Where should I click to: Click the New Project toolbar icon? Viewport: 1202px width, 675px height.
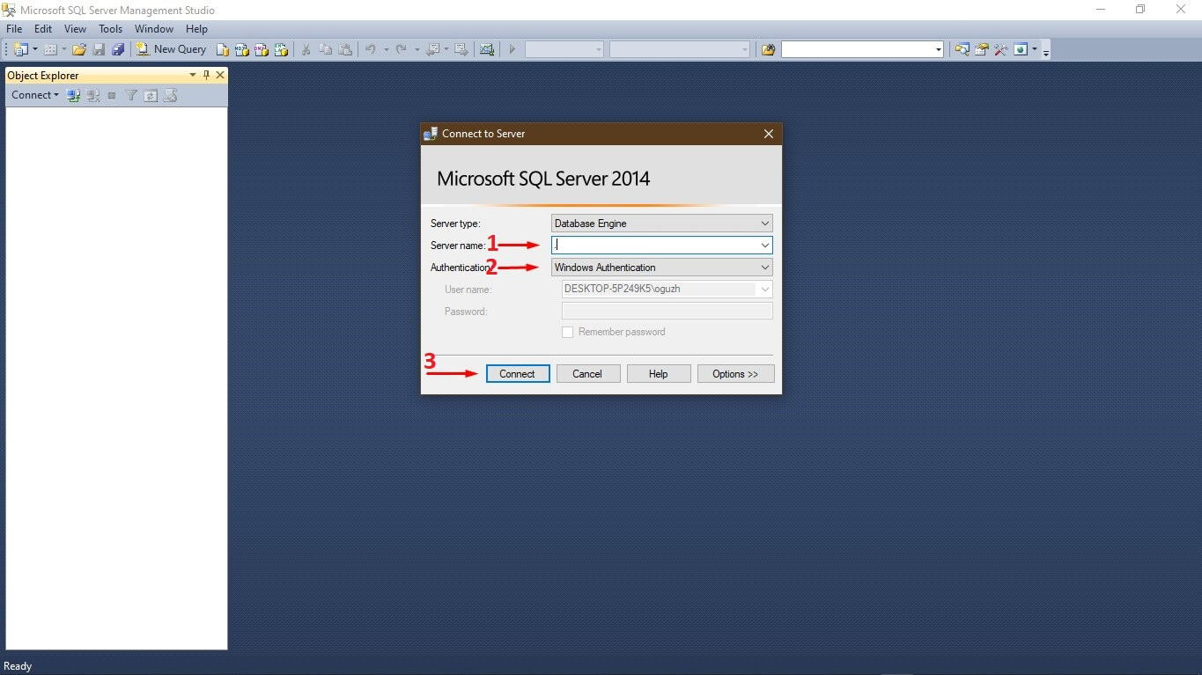coord(20,49)
